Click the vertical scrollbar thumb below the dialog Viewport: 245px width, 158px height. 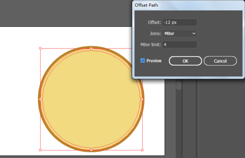[x=179, y=85]
